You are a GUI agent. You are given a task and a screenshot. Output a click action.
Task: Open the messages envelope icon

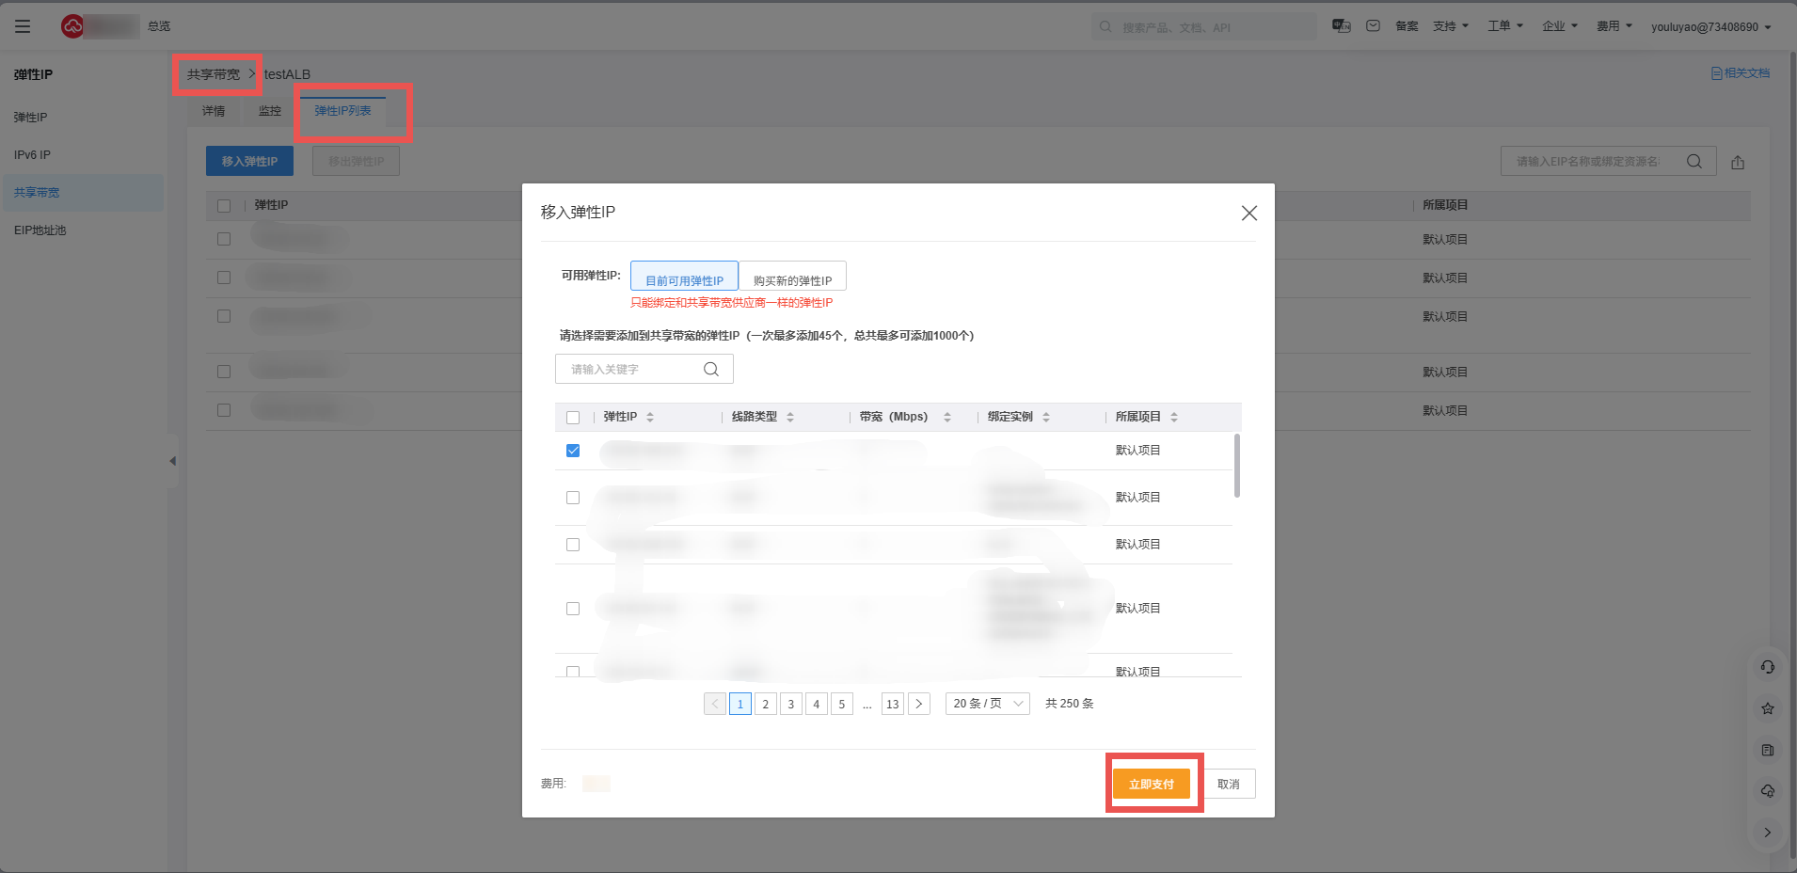pyautogui.click(x=1374, y=26)
